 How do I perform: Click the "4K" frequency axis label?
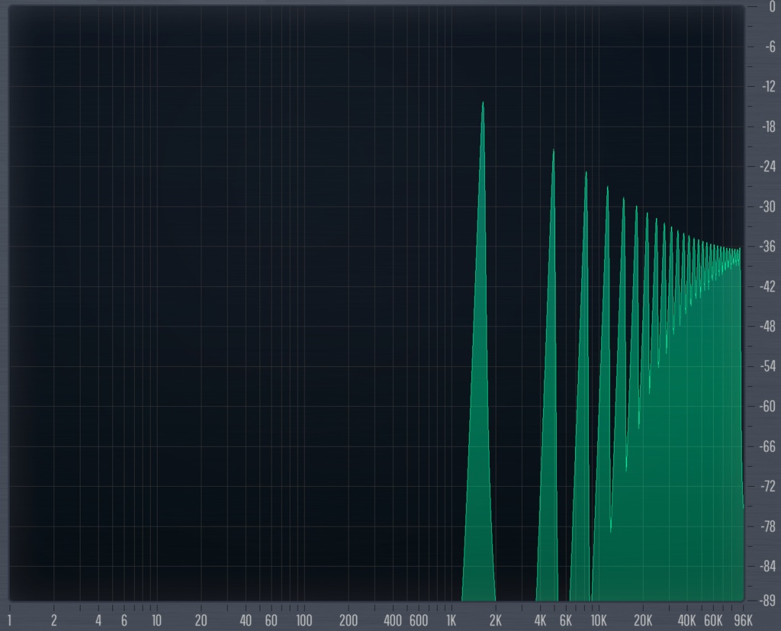(540, 620)
